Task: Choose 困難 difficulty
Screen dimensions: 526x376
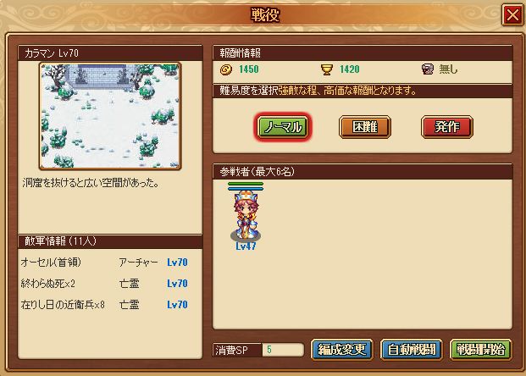Action: click(365, 127)
